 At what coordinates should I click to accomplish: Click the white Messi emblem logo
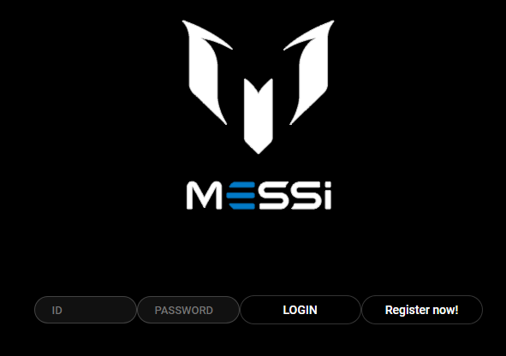[x=259, y=87]
